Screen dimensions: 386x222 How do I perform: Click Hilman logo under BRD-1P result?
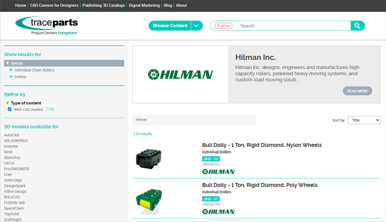point(218,212)
